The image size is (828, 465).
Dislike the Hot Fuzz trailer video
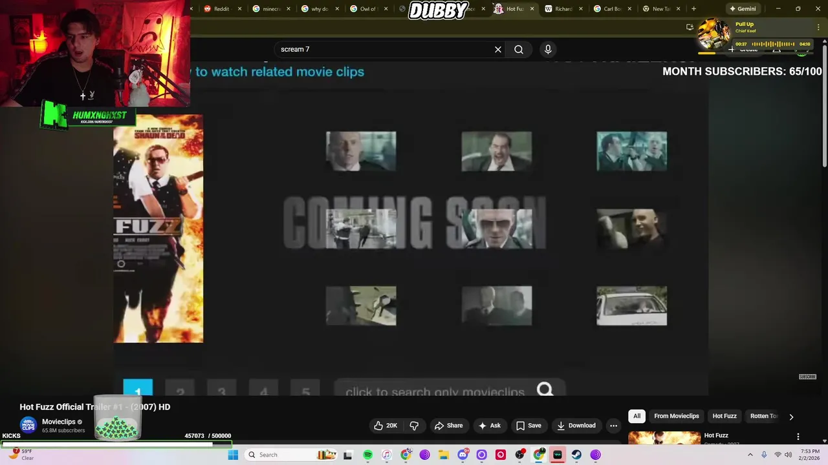click(x=414, y=426)
